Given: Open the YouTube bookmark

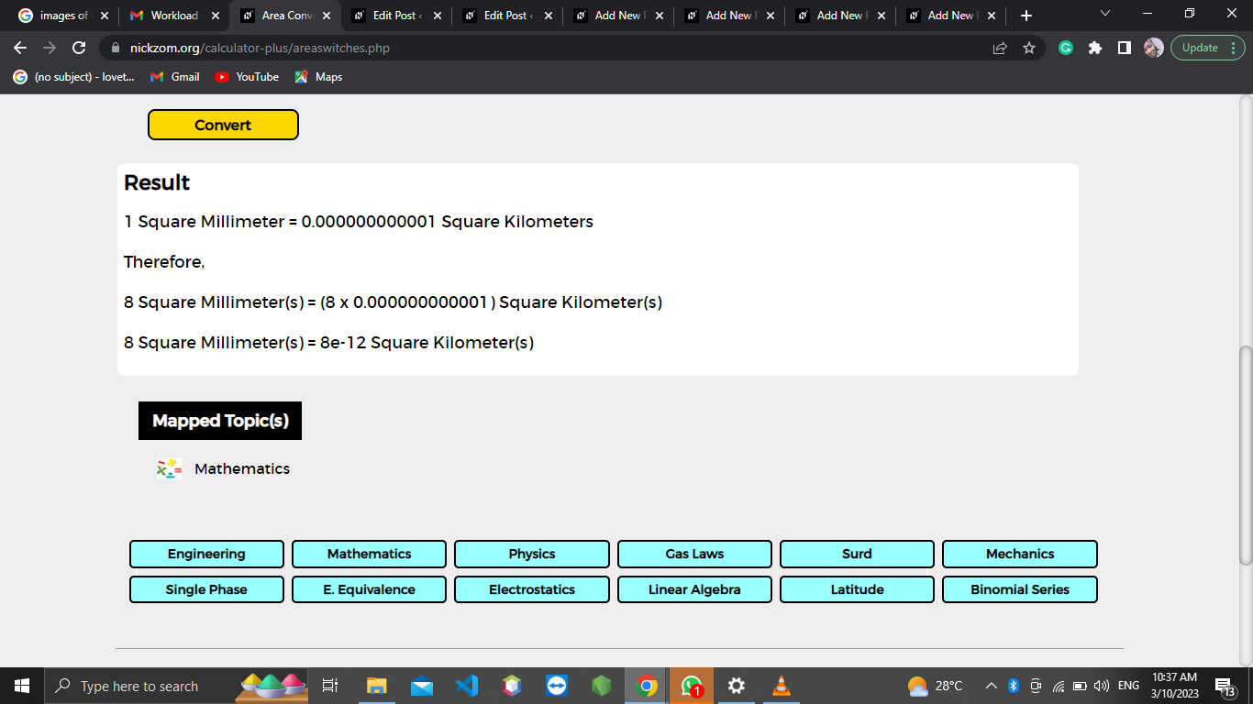Looking at the screenshot, I should tap(247, 77).
